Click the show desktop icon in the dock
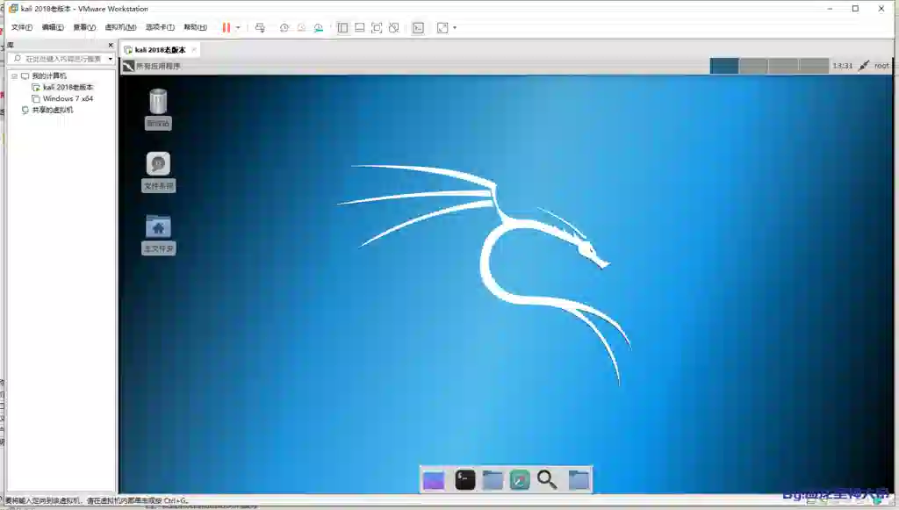 click(434, 480)
